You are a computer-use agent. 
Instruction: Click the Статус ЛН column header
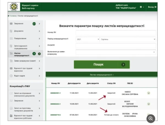pyautogui.click(x=111, y=83)
